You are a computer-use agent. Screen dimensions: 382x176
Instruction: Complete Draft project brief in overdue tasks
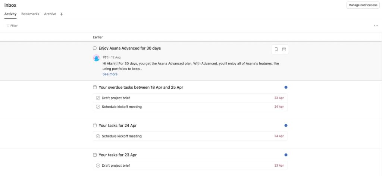click(x=98, y=98)
